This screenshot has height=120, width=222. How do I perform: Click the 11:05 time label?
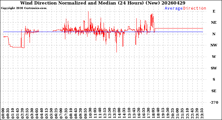coord(95,114)
